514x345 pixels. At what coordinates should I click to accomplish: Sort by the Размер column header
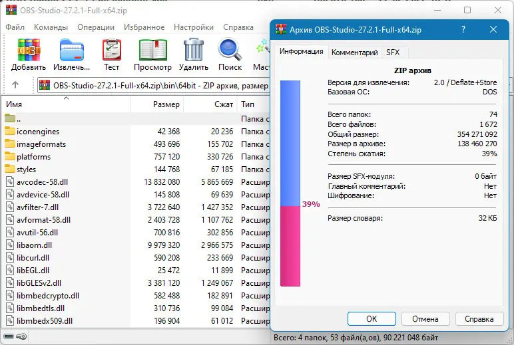(156, 104)
